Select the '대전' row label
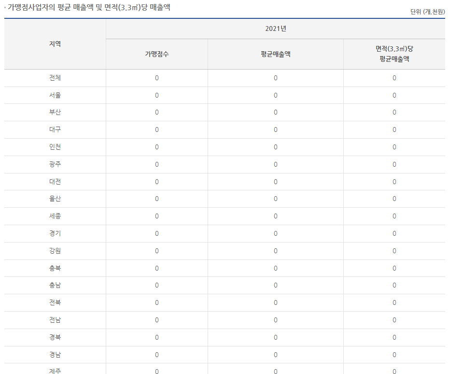This screenshot has height=374, width=449. tap(55, 182)
